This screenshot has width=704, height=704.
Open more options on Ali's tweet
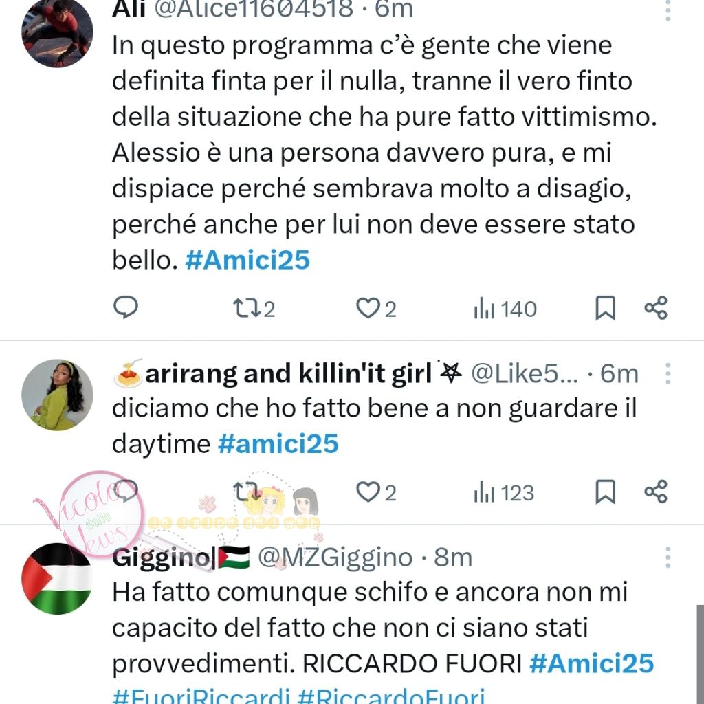pyautogui.click(x=668, y=10)
